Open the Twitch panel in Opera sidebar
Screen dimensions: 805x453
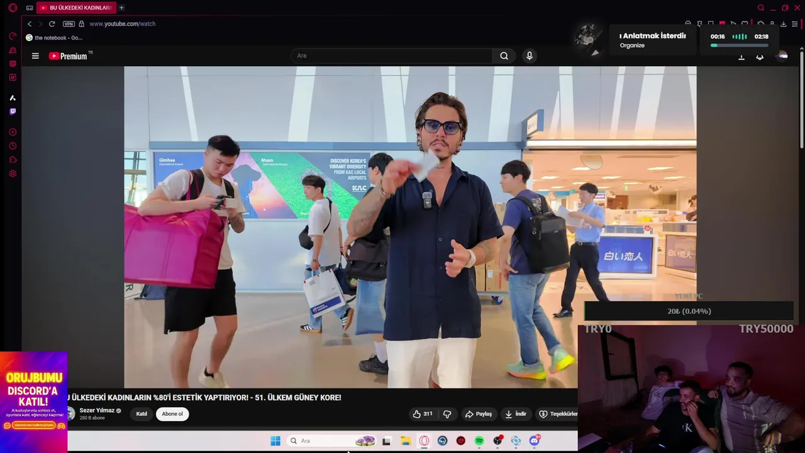coord(13,111)
